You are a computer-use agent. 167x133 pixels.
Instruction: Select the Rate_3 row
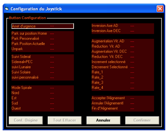(123, 83)
